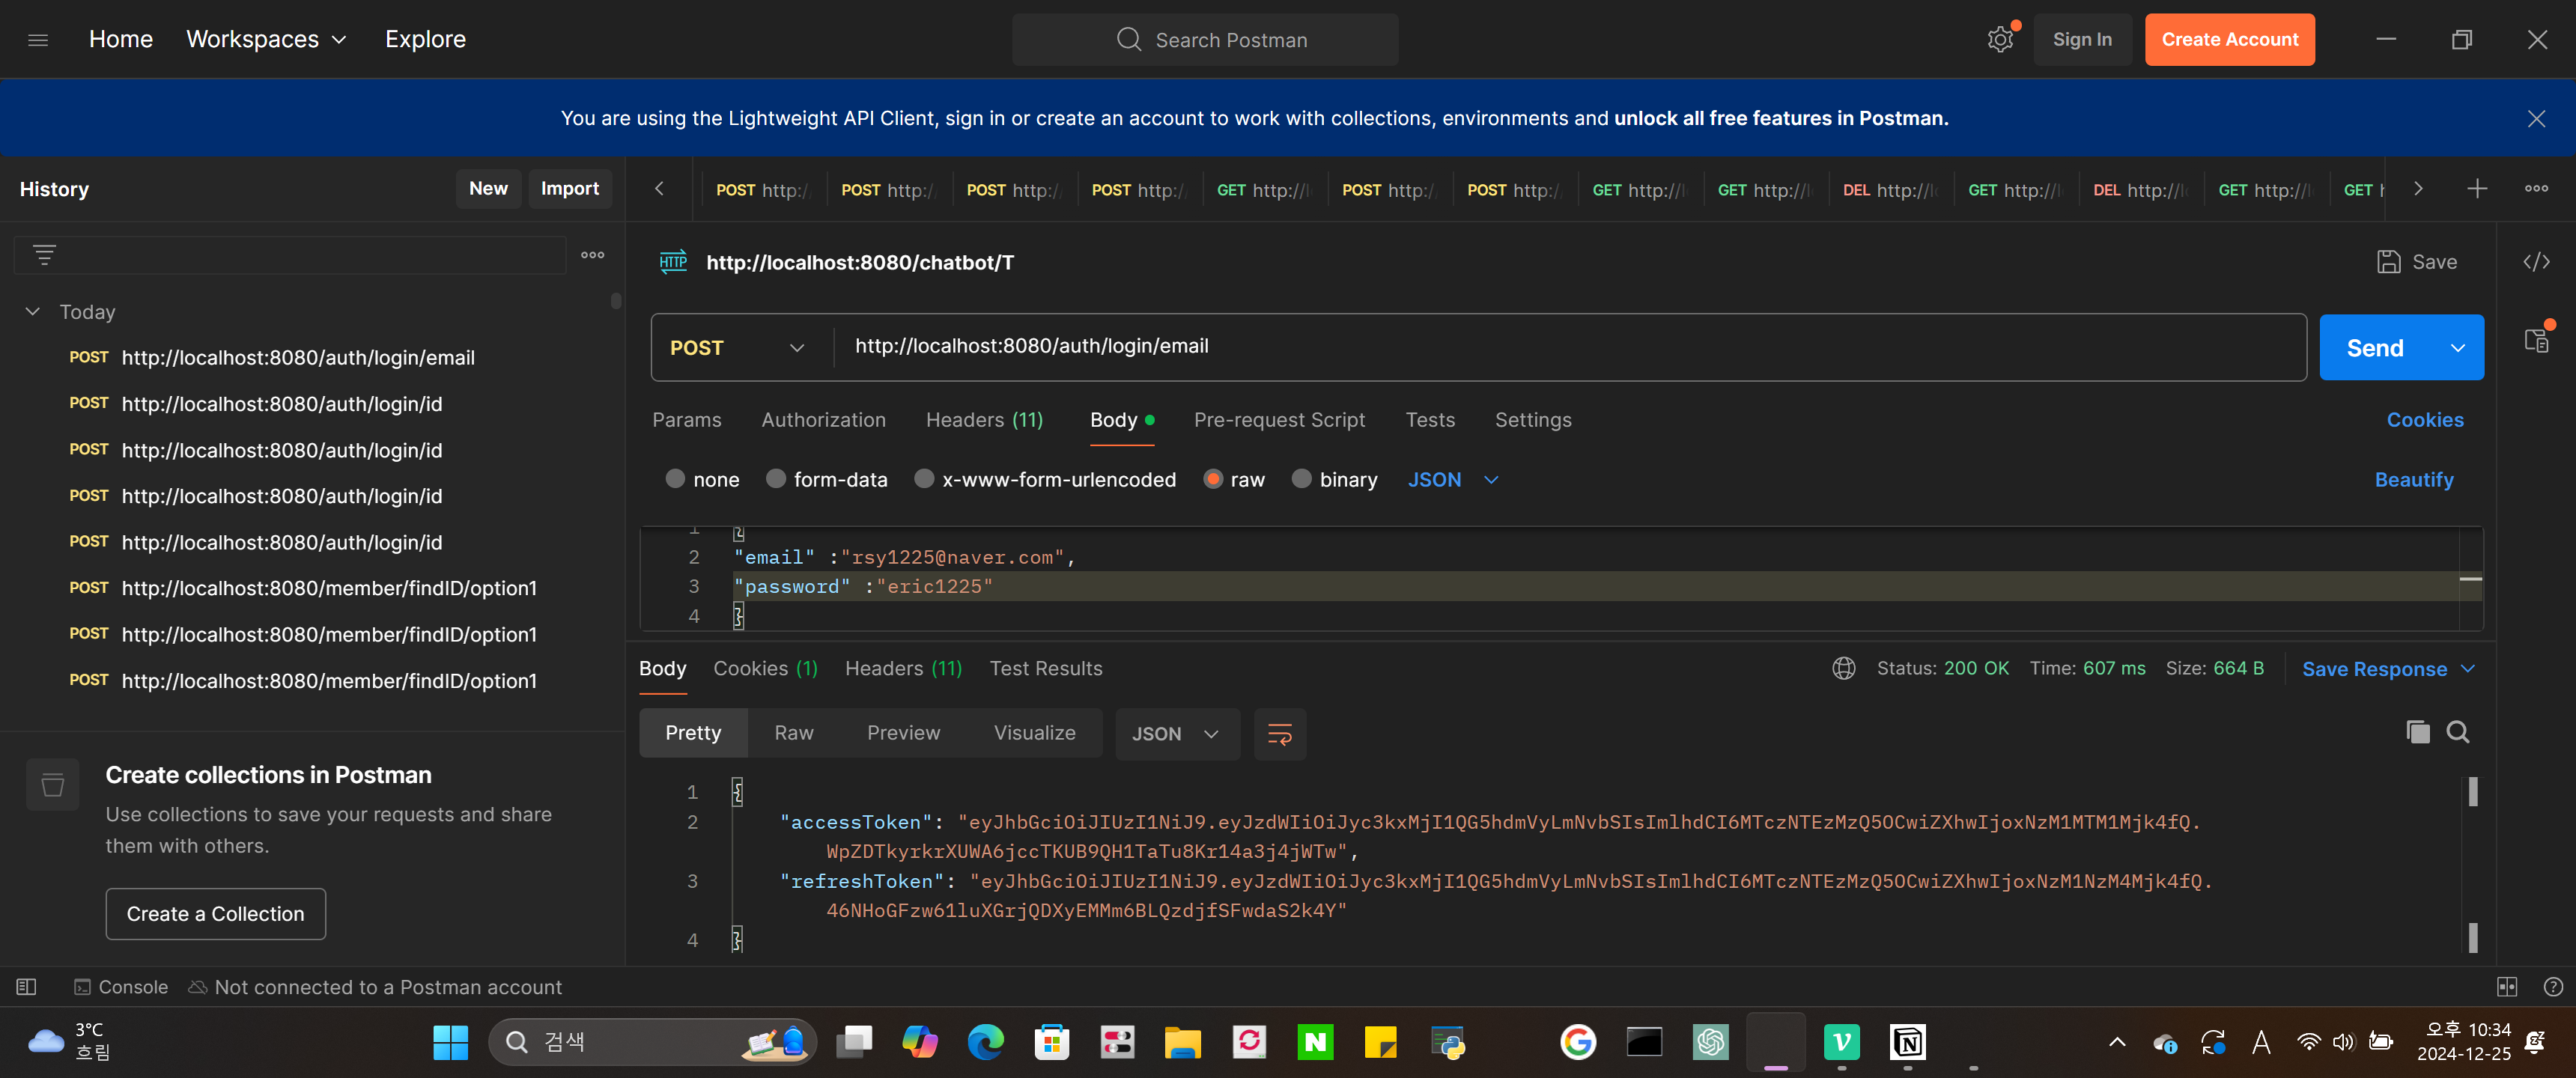Open the POST method dropdown
This screenshot has height=1078, width=2576.
[x=737, y=348]
